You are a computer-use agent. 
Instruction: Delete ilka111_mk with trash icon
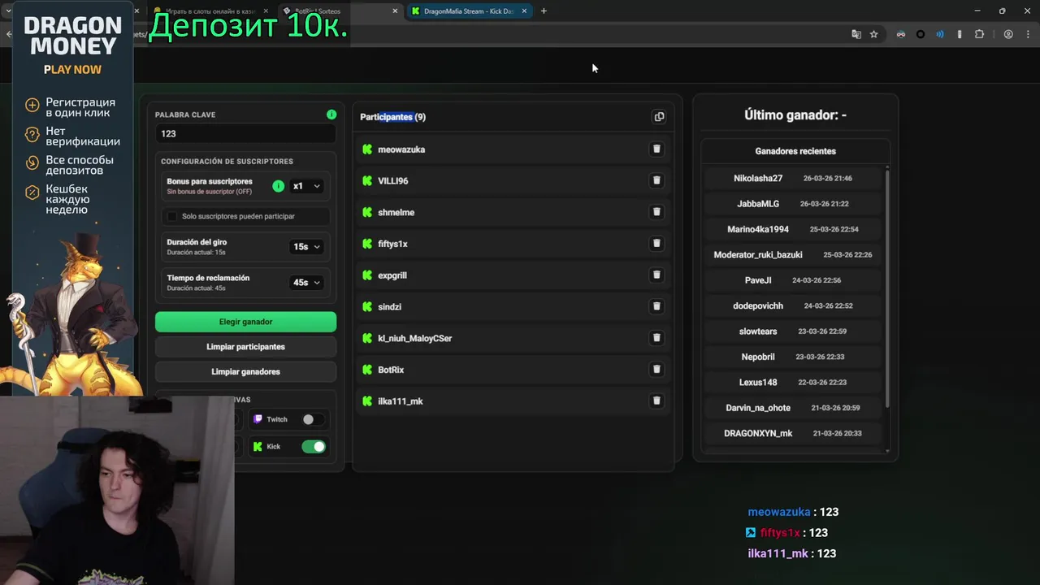tap(656, 401)
